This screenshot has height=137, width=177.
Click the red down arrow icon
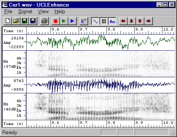132,21
